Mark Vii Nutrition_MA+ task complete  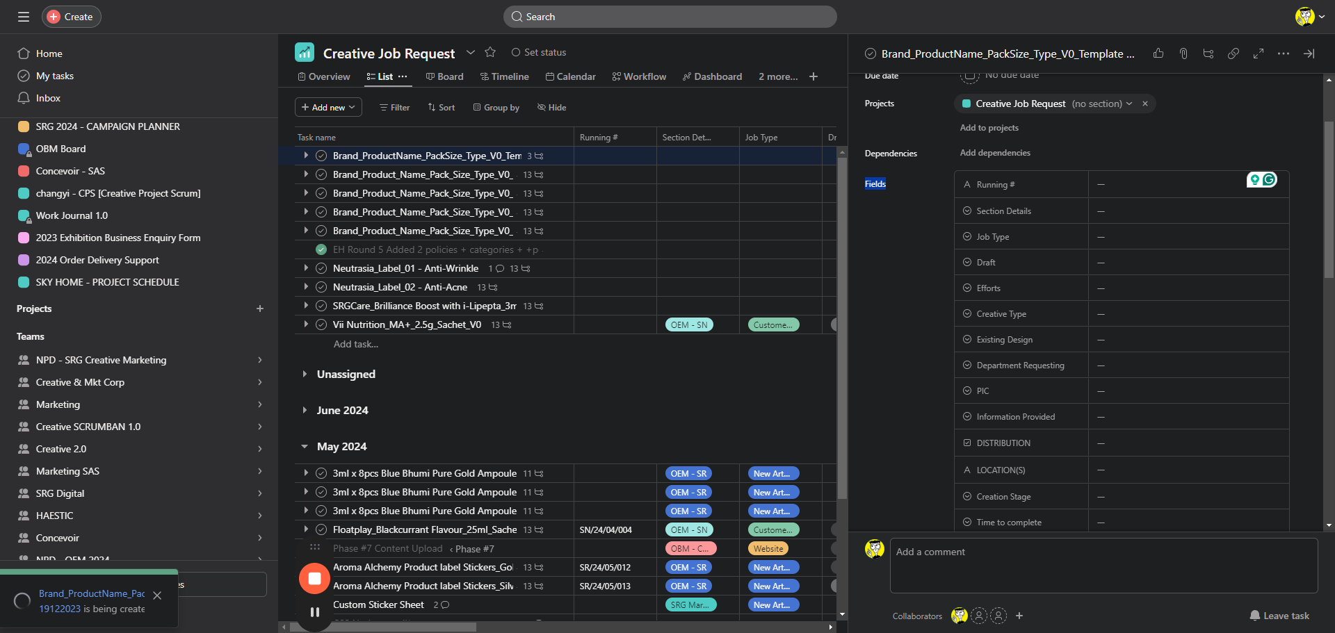(x=321, y=324)
